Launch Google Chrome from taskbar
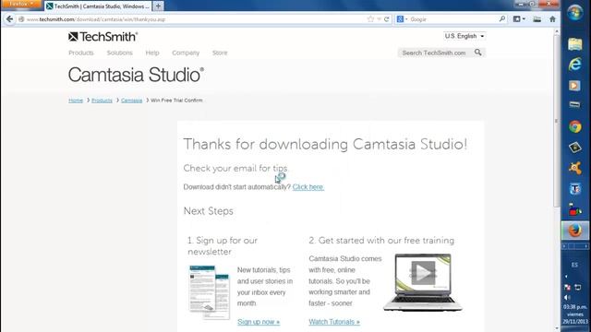This screenshot has height=332, width=591. 575,127
